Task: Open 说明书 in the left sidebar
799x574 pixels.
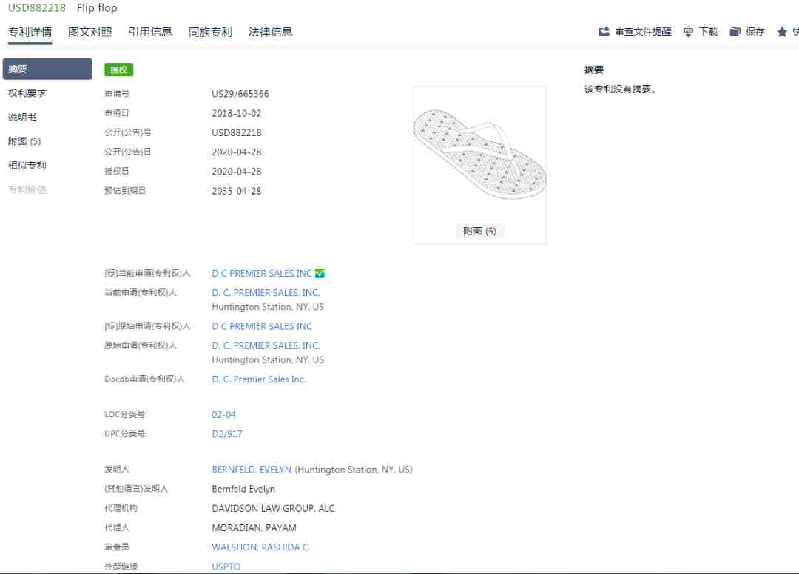Action: click(22, 118)
